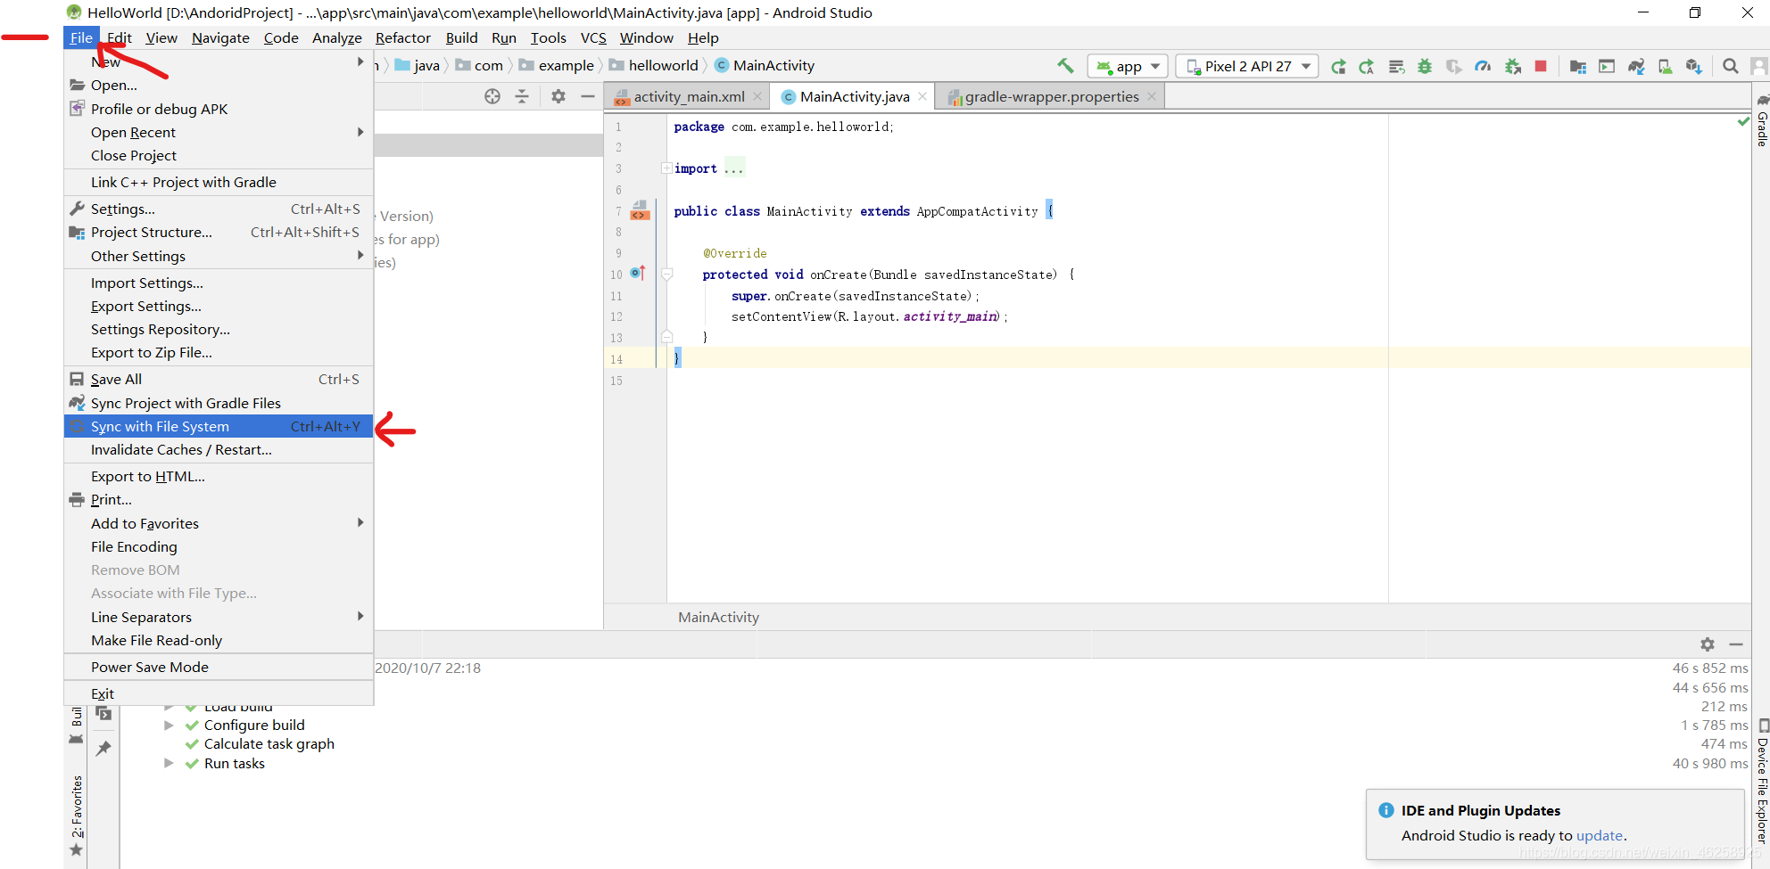The image size is (1770, 869).
Task: Open the 2: Favorites side tab
Action: pos(78,816)
